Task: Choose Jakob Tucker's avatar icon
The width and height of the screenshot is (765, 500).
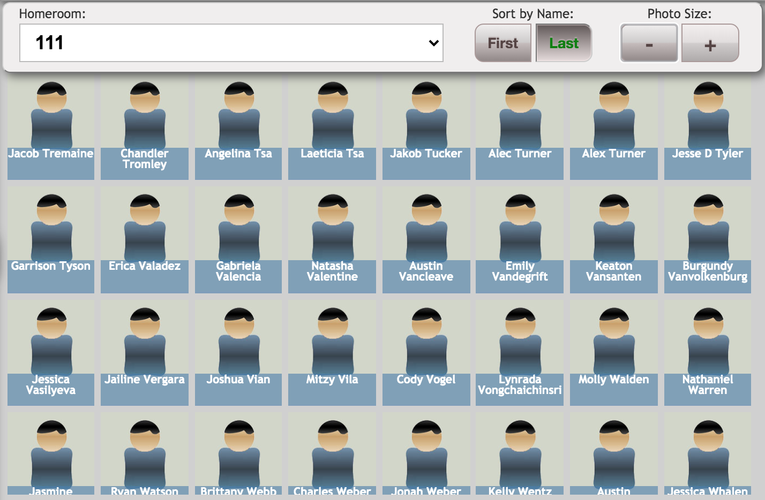Action: coord(426,115)
